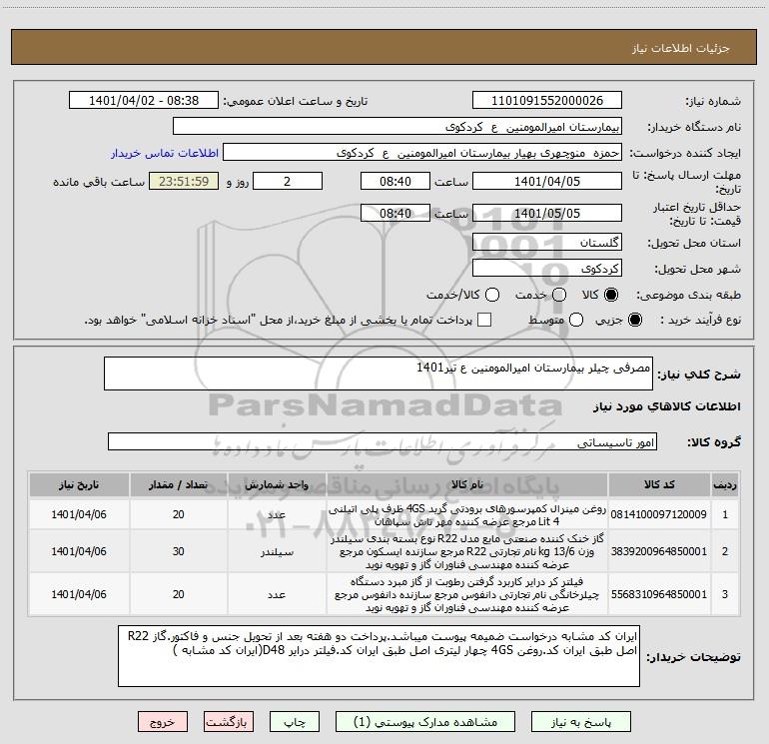The image size is (769, 744).
Task: Select the جزیی purchase type radio
Action: pos(634,320)
